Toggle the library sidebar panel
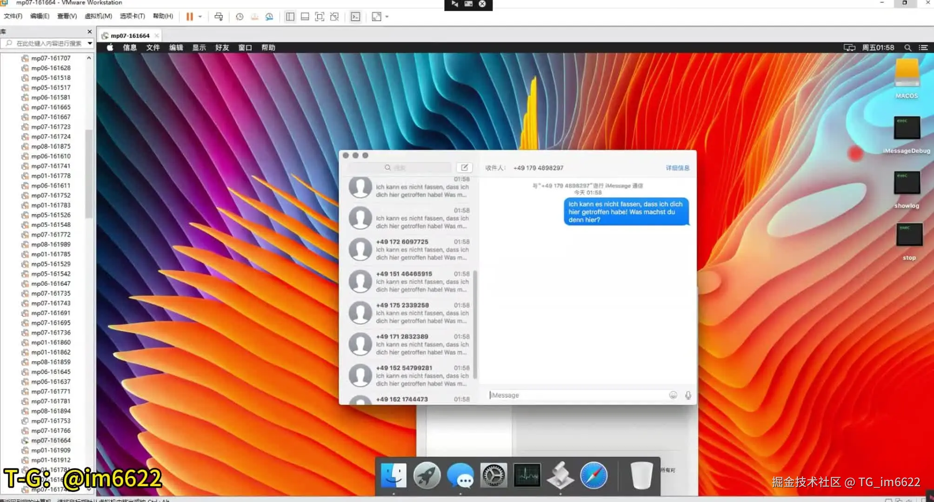This screenshot has height=502, width=934. click(x=290, y=17)
